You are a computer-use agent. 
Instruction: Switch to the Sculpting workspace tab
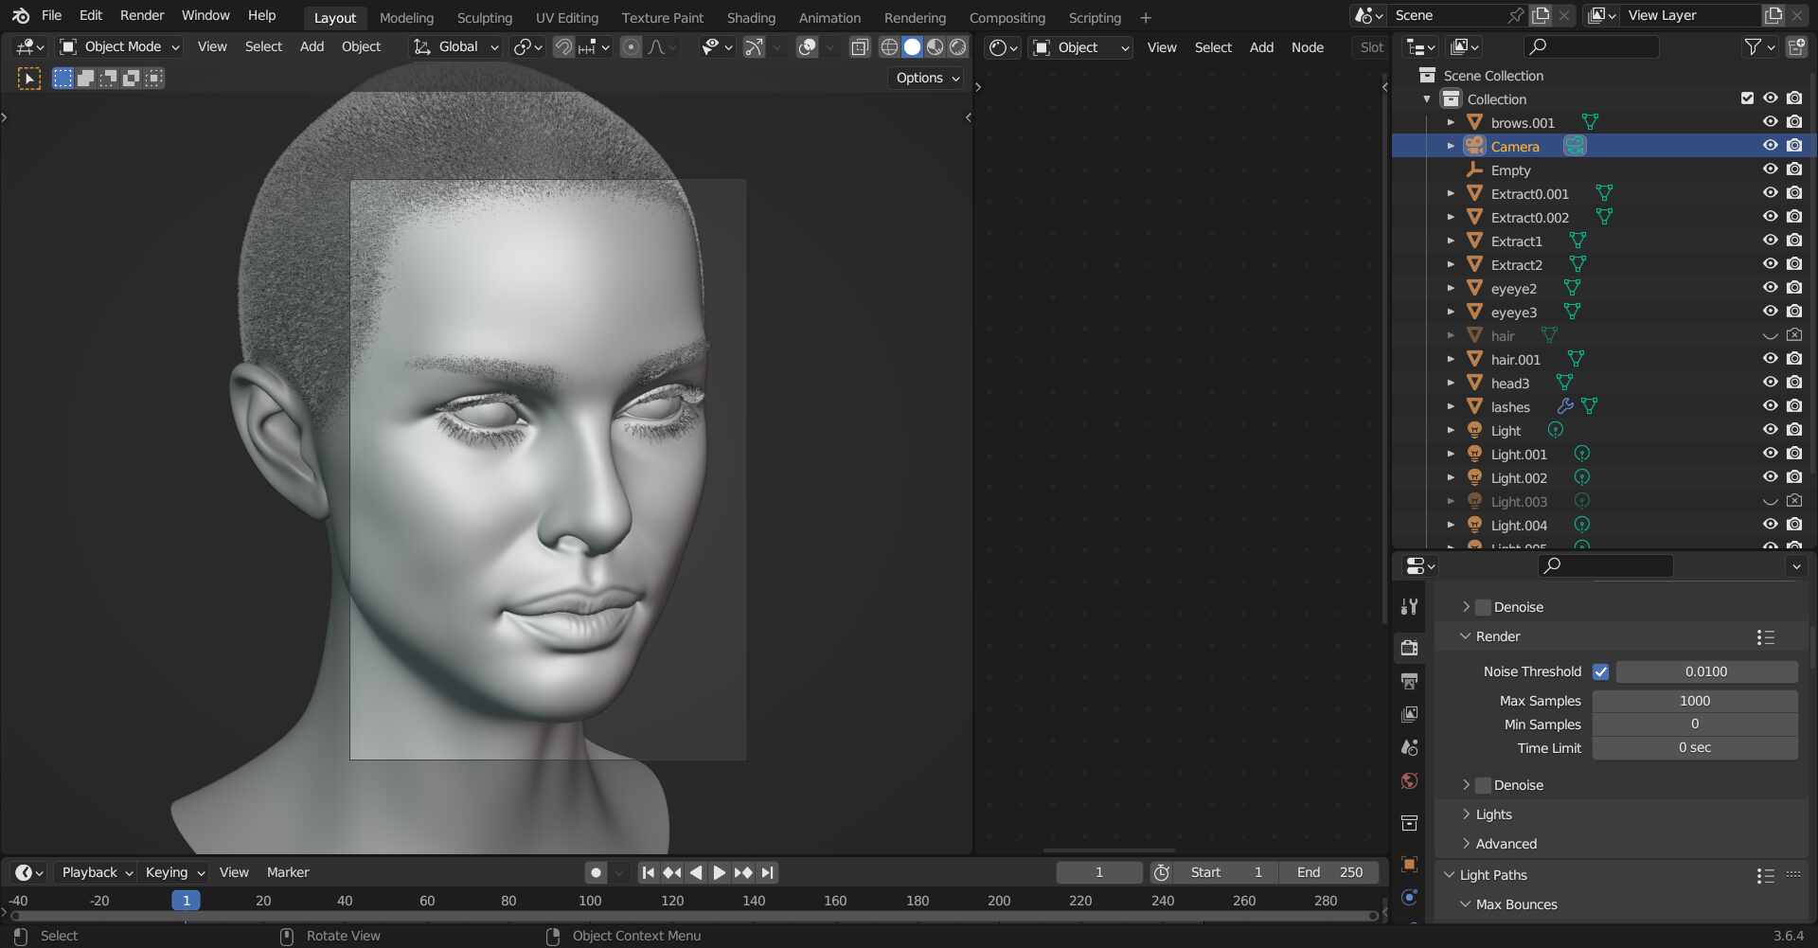[x=484, y=17]
